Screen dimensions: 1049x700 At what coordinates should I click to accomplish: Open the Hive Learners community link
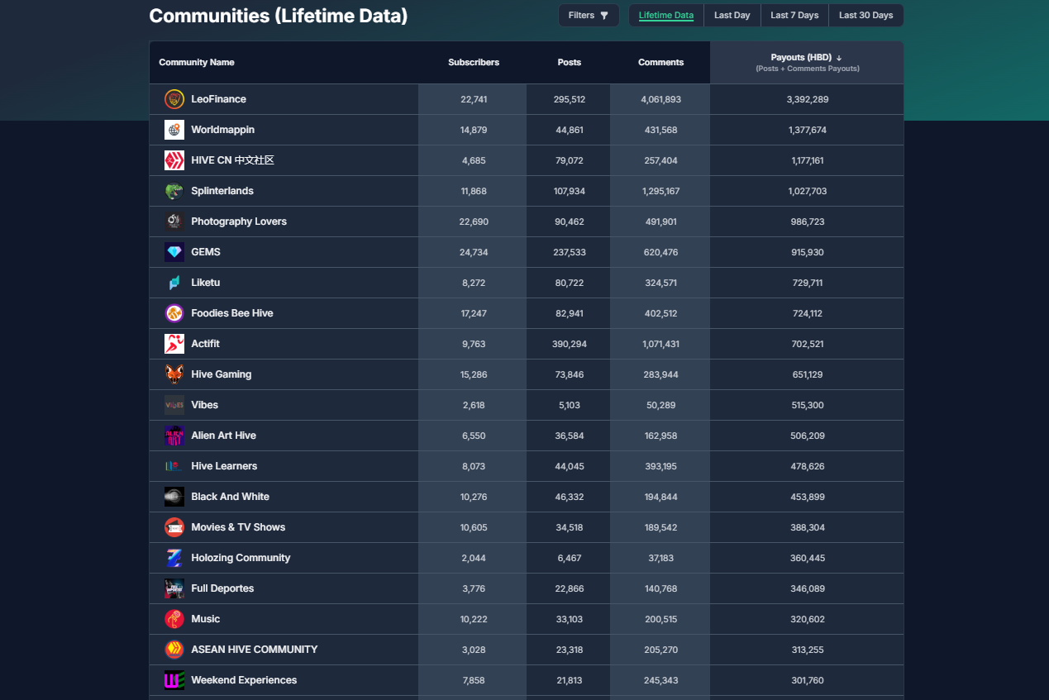click(224, 466)
